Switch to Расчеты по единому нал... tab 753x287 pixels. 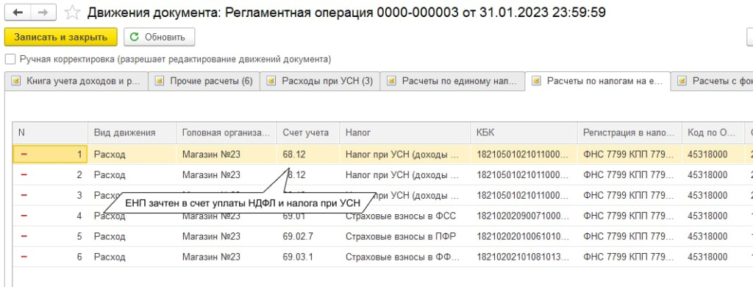[x=452, y=81]
